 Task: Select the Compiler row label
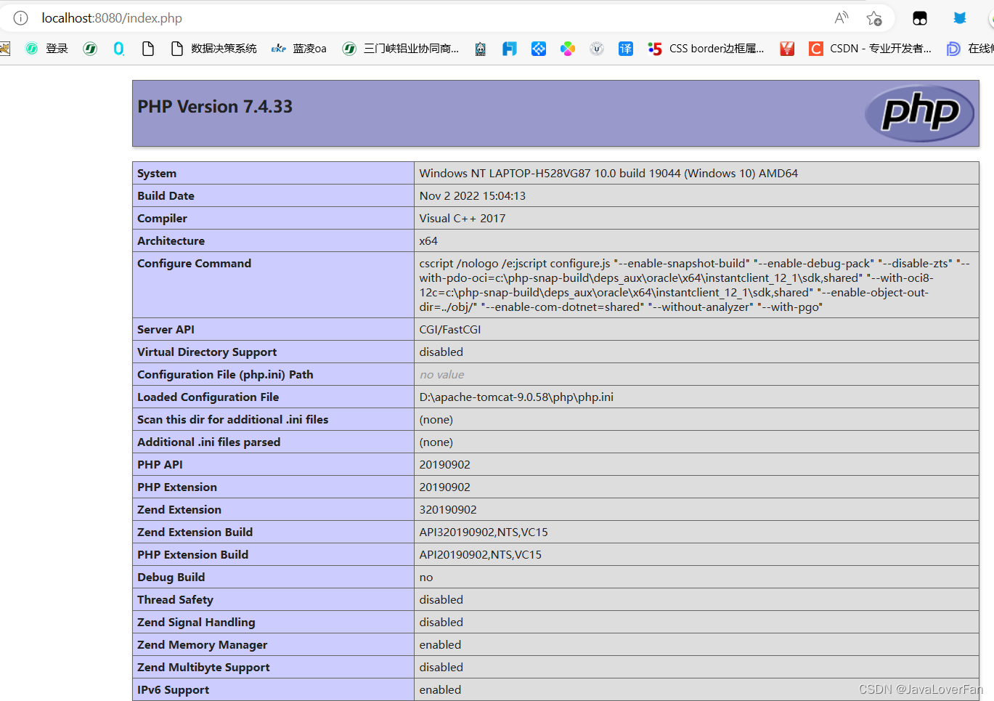[162, 218]
